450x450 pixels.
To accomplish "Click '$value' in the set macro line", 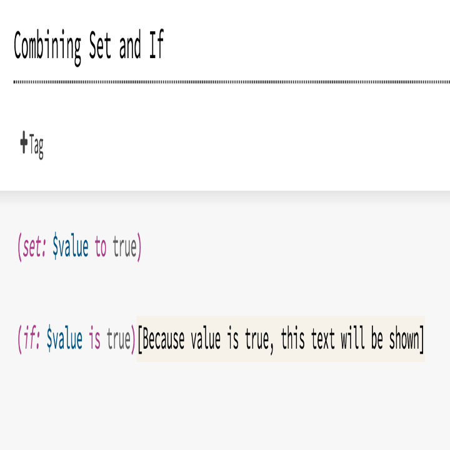I will [x=71, y=248].
